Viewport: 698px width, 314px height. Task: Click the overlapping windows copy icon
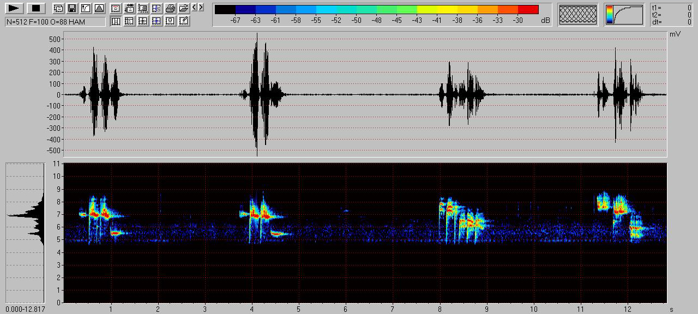click(58, 8)
